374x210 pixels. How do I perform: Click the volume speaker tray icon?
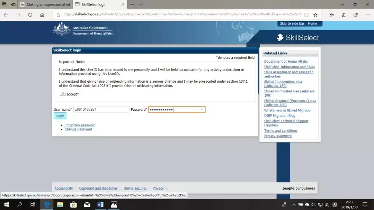tap(313, 204)
